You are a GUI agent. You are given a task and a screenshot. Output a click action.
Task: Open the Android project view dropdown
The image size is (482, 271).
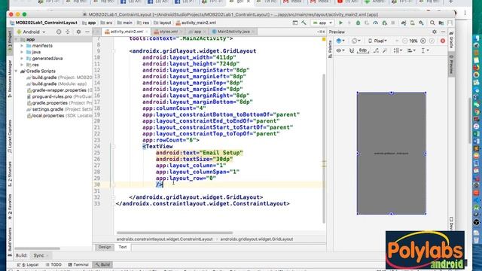click(31, 32)
